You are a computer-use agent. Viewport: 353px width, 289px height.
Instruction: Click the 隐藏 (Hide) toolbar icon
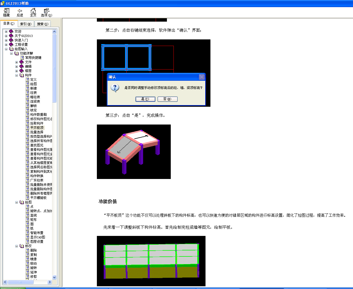click(x=6, y=12)
